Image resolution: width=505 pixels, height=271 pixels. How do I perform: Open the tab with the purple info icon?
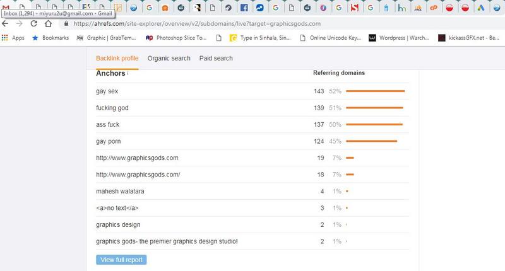click(323, 8)
